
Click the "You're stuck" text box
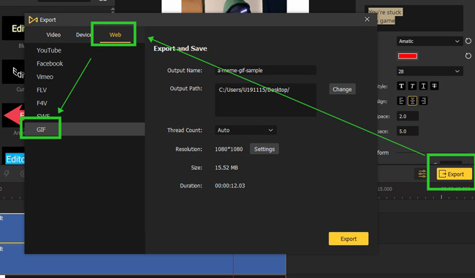414,18
